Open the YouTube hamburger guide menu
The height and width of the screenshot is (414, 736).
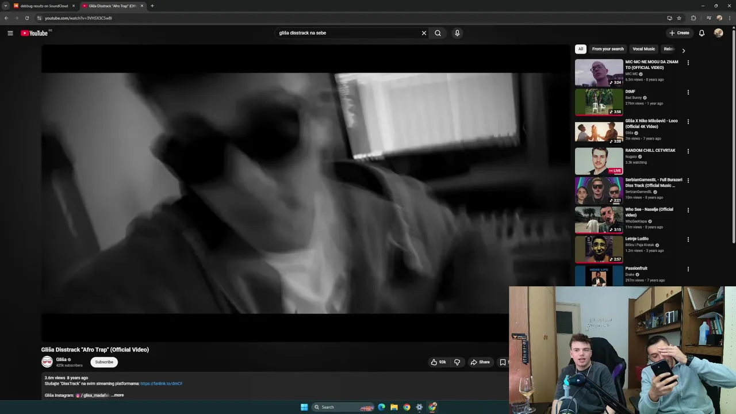coord(10,33)
